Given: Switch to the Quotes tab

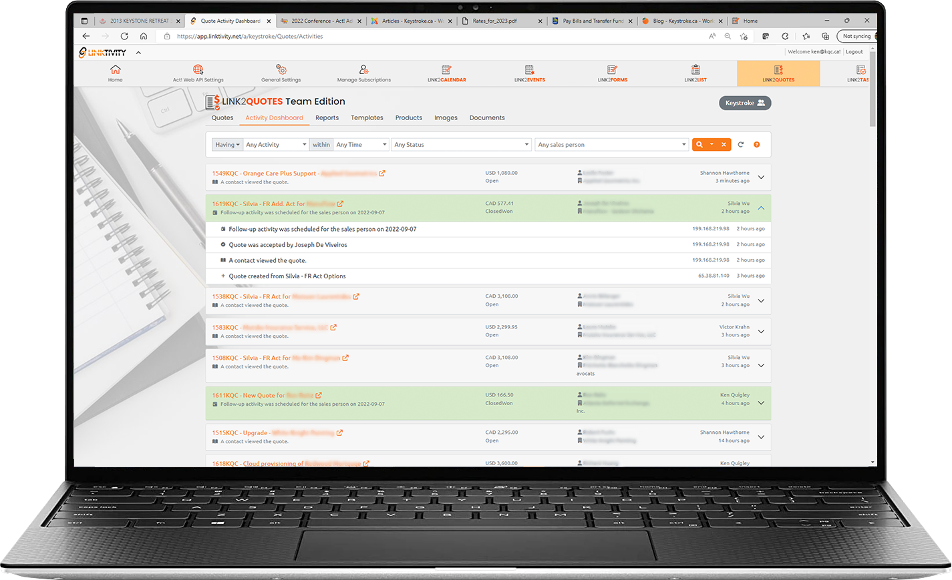Looking at the screenshot, I should point(222,117).
